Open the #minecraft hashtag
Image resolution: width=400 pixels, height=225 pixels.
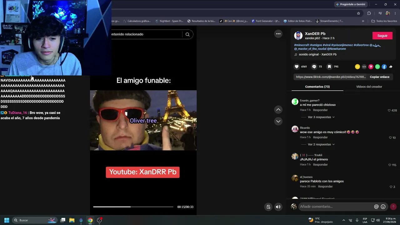[x=302, y=45]
